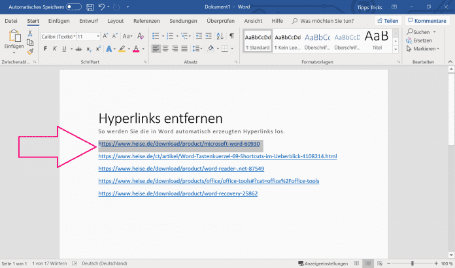
Task: Open the font size dropdown
Action: coord(97,37)
